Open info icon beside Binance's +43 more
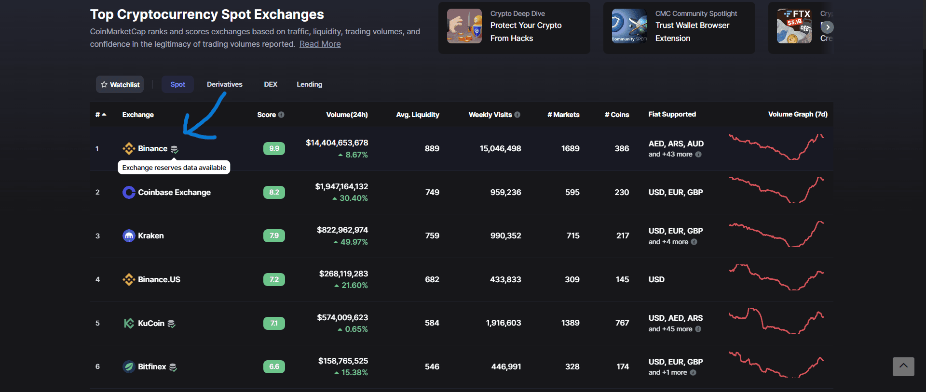This screenshot has width=926, height=392. click(698, 155)
